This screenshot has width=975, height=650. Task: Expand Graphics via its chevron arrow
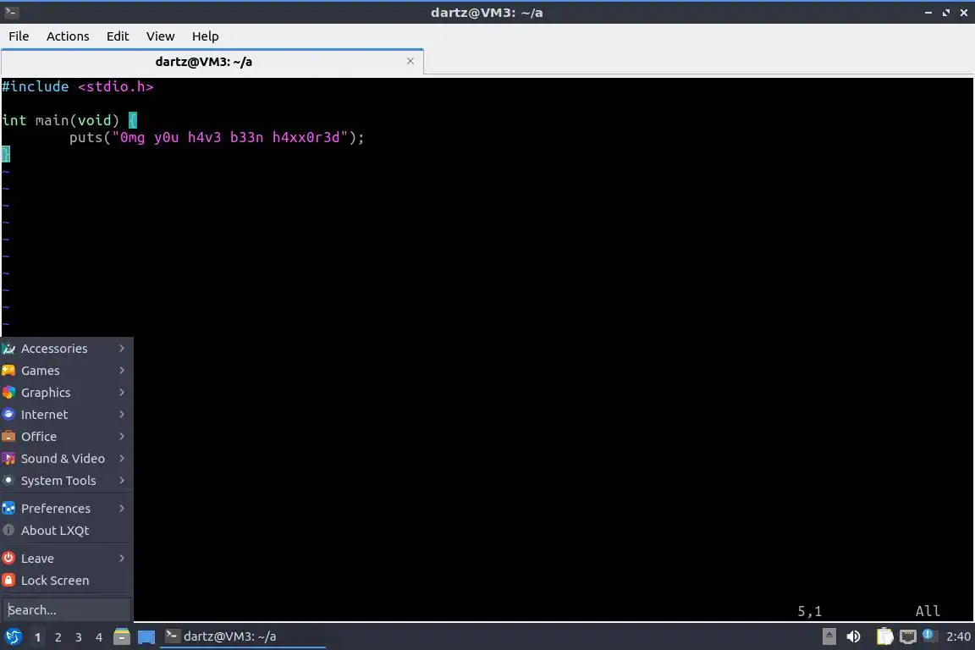click(122, 393)
